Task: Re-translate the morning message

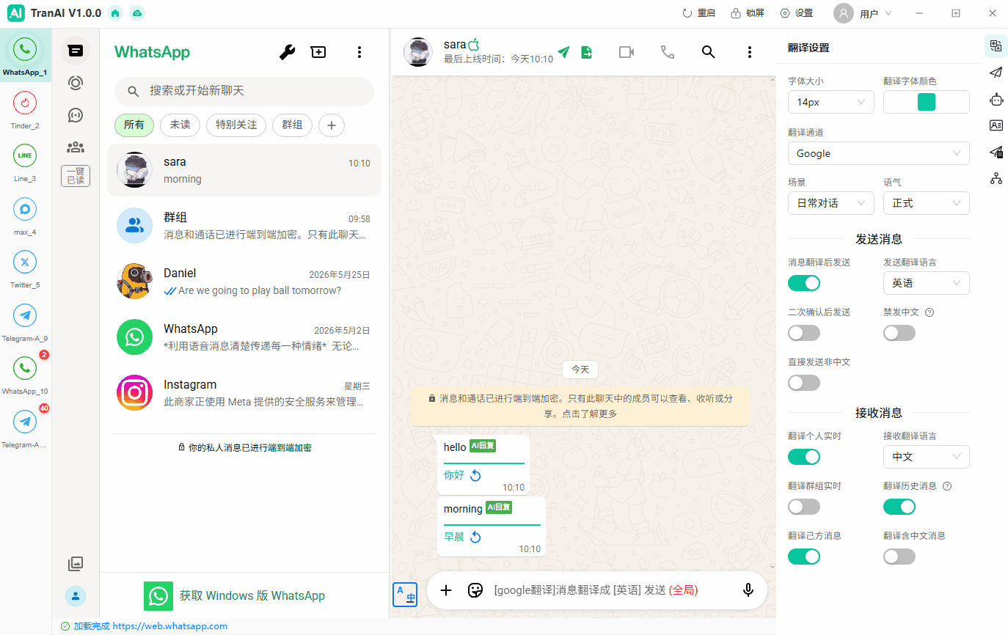Action: click(x=475, y=537)
